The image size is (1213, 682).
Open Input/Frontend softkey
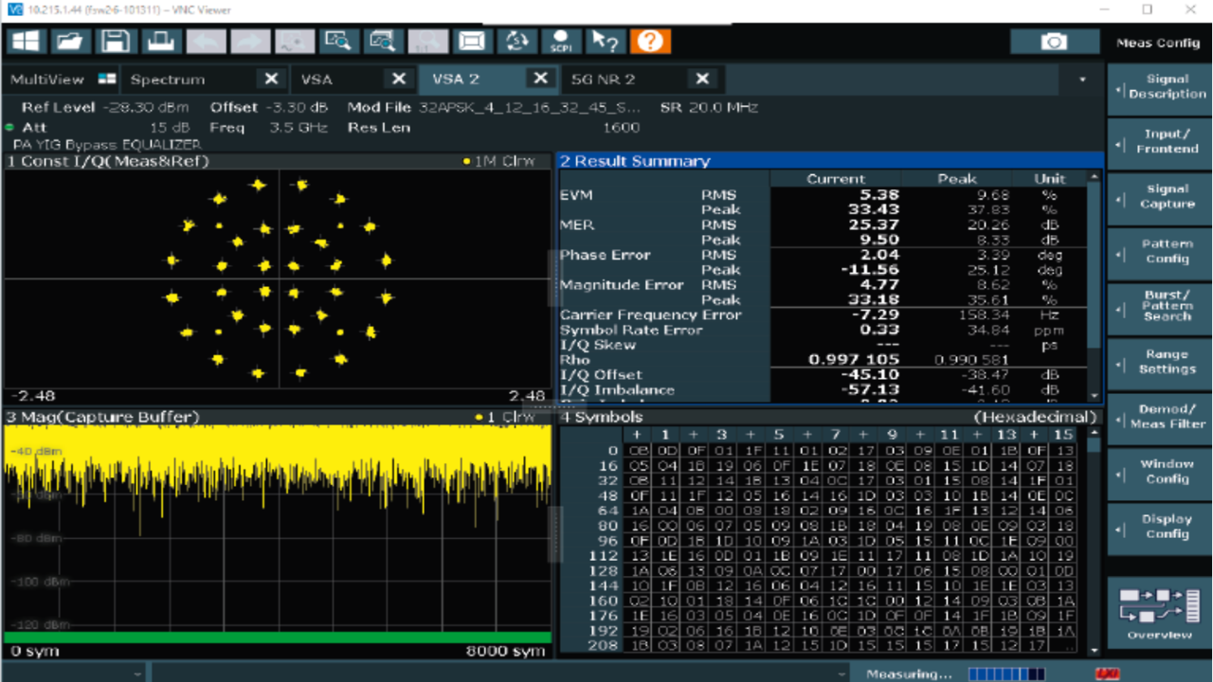point(1159,142)
